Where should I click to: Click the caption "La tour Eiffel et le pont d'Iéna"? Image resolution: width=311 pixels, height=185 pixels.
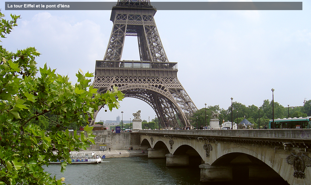[x=39, y=6]
